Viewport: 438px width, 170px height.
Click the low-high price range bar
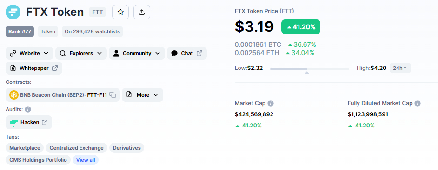tap(310, 69)
